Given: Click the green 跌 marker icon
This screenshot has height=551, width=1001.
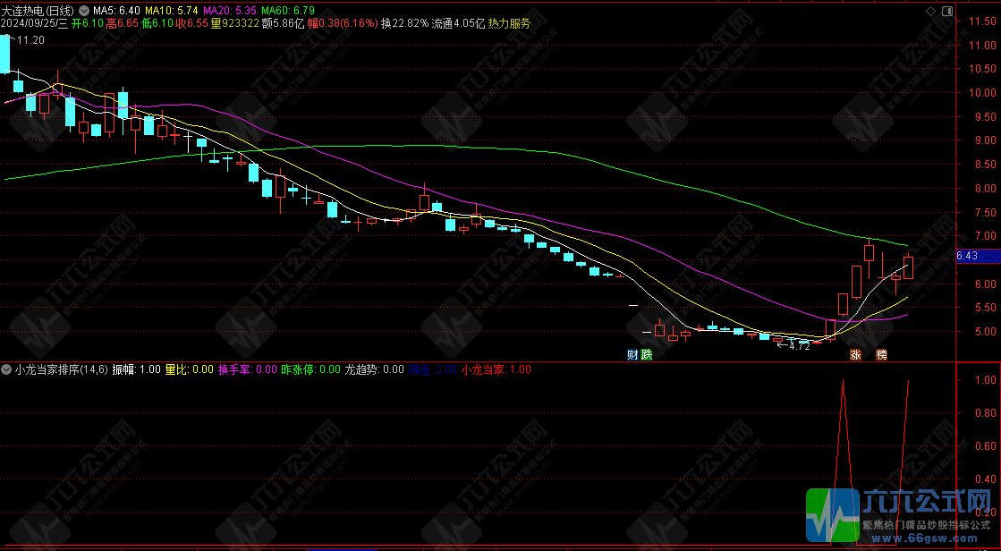Looking at the screenshot, I should 647,355.
